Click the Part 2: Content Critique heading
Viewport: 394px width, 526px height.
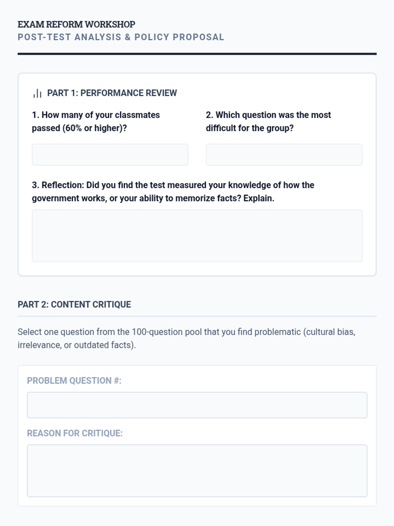[x=74, y=304]
